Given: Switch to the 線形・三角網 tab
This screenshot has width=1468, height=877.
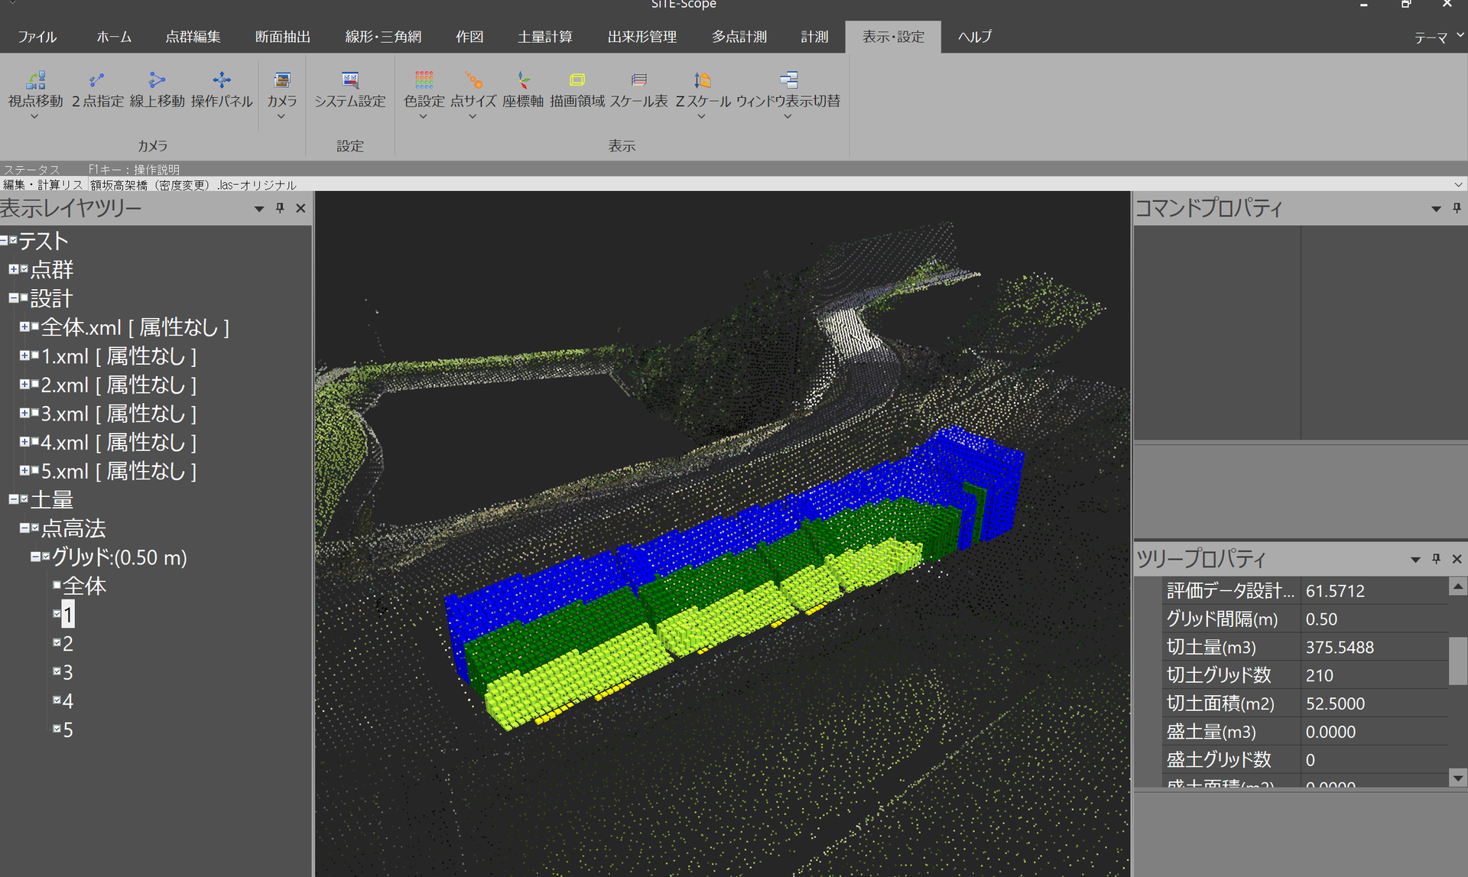Looking at the screenshot, I should coord(382,37).
